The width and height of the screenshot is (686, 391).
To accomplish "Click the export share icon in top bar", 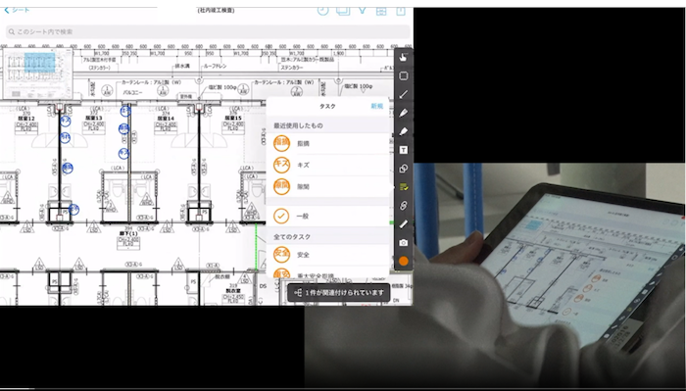I will 401,11.
